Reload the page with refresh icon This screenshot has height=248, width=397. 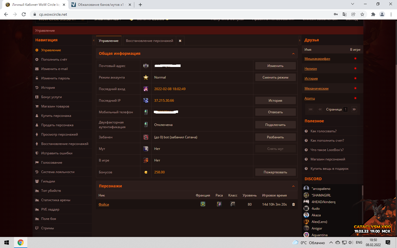click(x=24, y=14)
